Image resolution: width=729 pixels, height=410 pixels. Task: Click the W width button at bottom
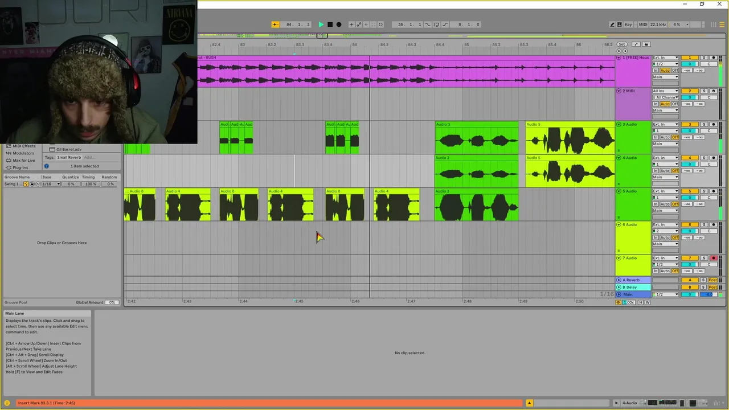point(648,302)
